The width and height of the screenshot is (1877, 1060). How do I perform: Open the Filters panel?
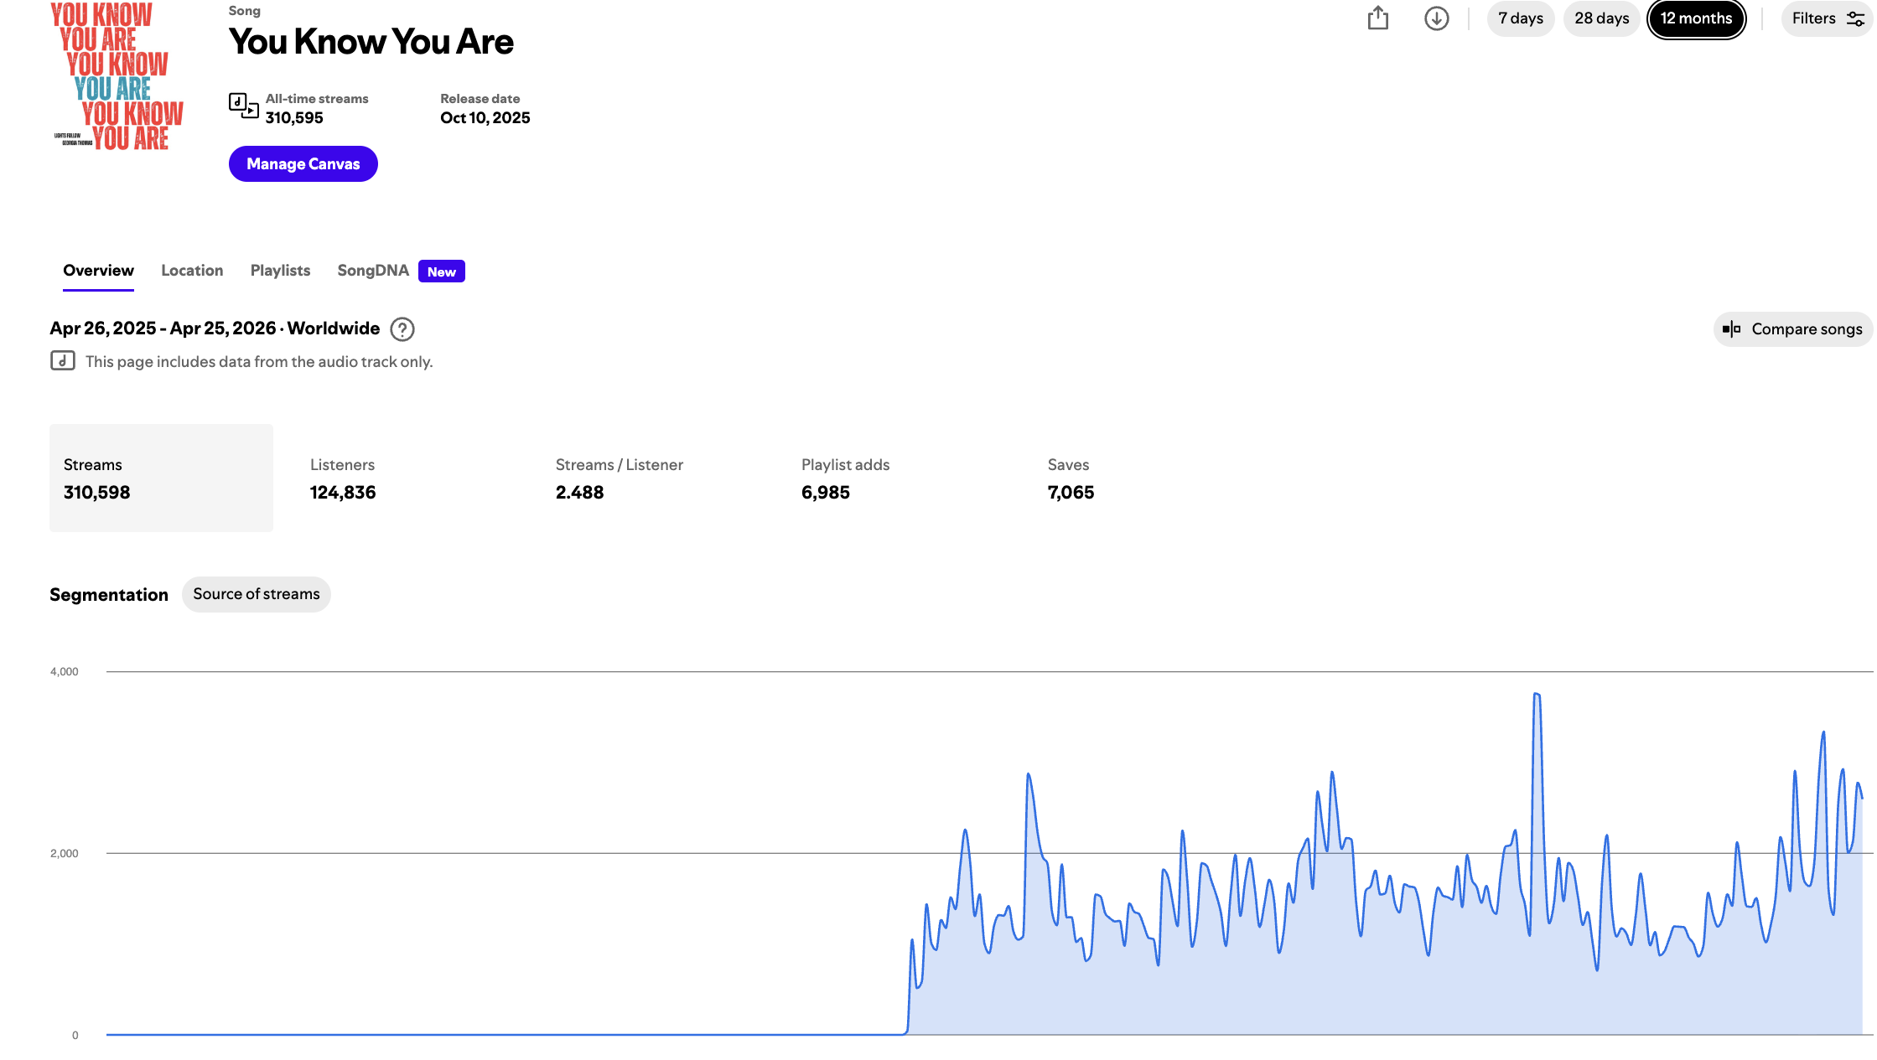coord(1814,18)
